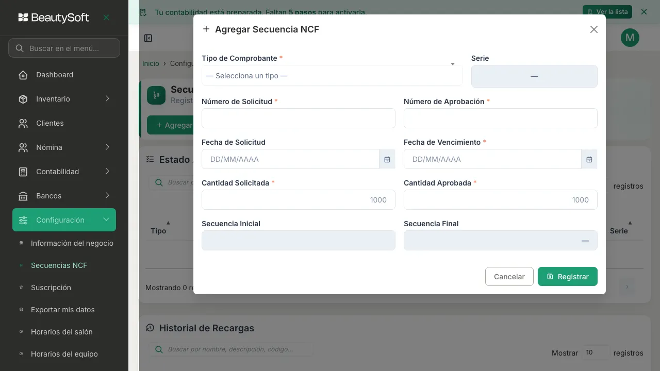Click the Fecha de Solicitud date input
This screenshot has height=371, width=660.
point(290,159)
